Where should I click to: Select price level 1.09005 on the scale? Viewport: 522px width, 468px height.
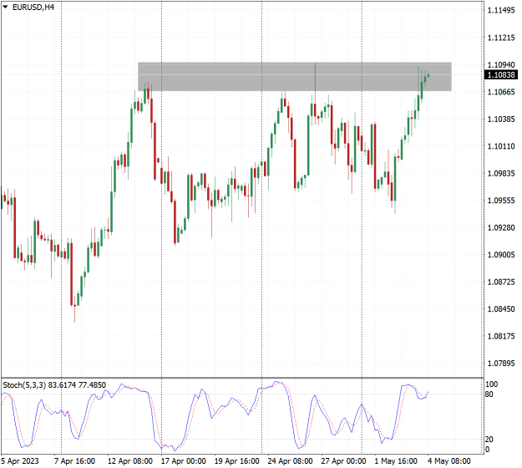[501, 255]
